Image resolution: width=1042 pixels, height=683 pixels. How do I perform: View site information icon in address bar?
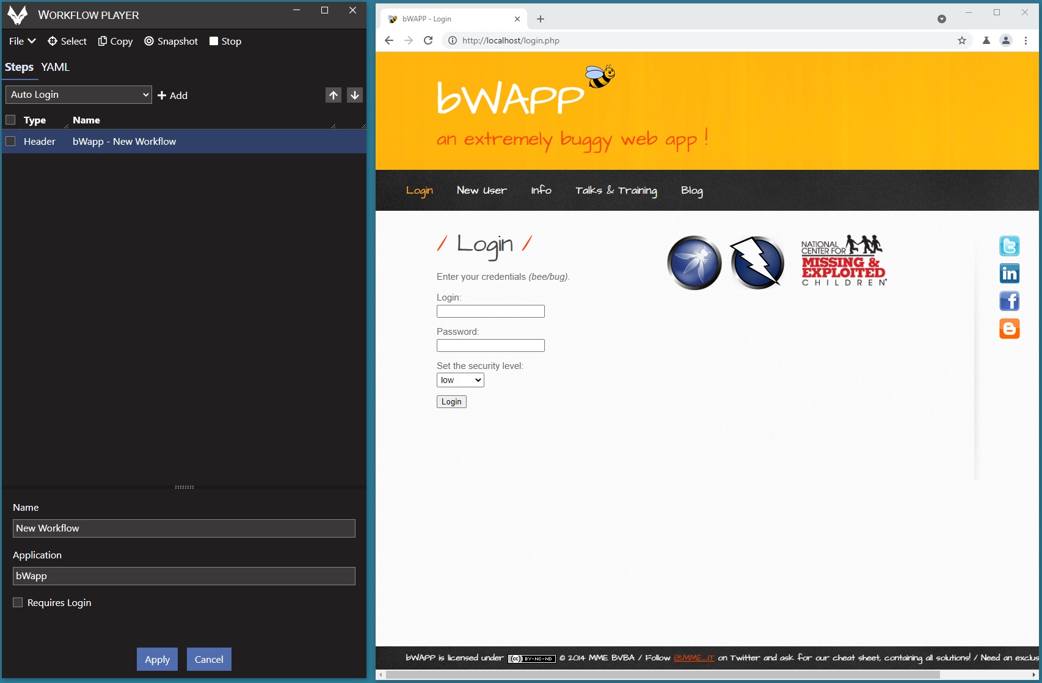(x=452, y=40)
